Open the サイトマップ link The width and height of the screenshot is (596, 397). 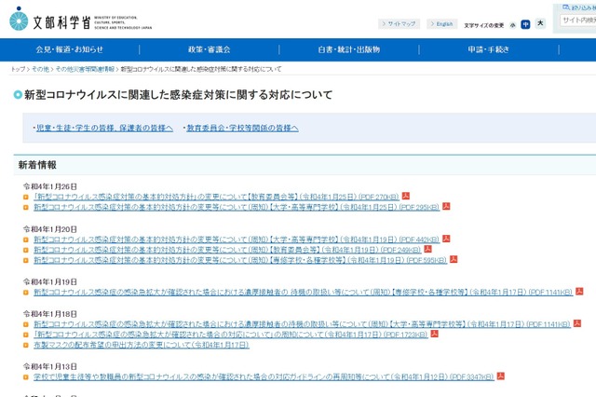[x=399, y=24]
